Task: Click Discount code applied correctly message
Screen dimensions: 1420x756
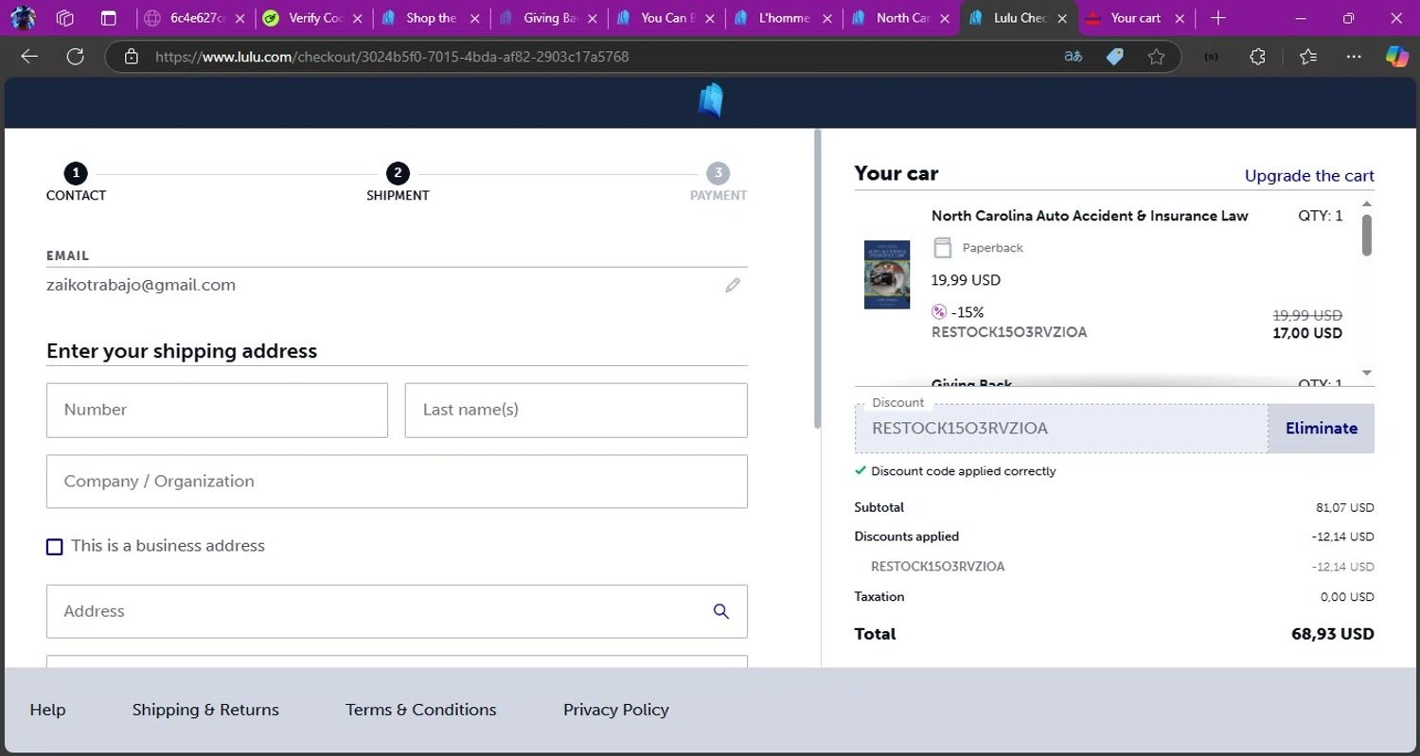Action: 963,471
